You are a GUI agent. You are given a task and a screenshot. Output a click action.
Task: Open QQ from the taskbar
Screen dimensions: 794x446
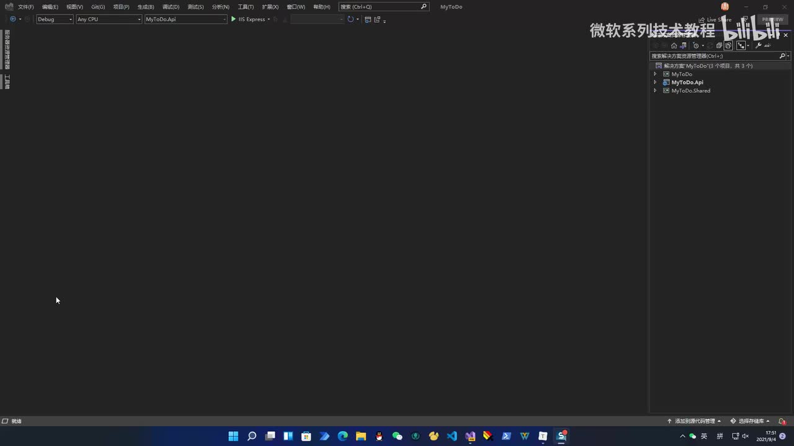tap(379, 436)
